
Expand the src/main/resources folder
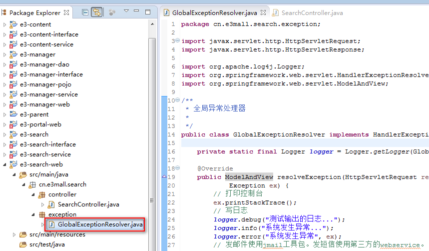[14, 234]
